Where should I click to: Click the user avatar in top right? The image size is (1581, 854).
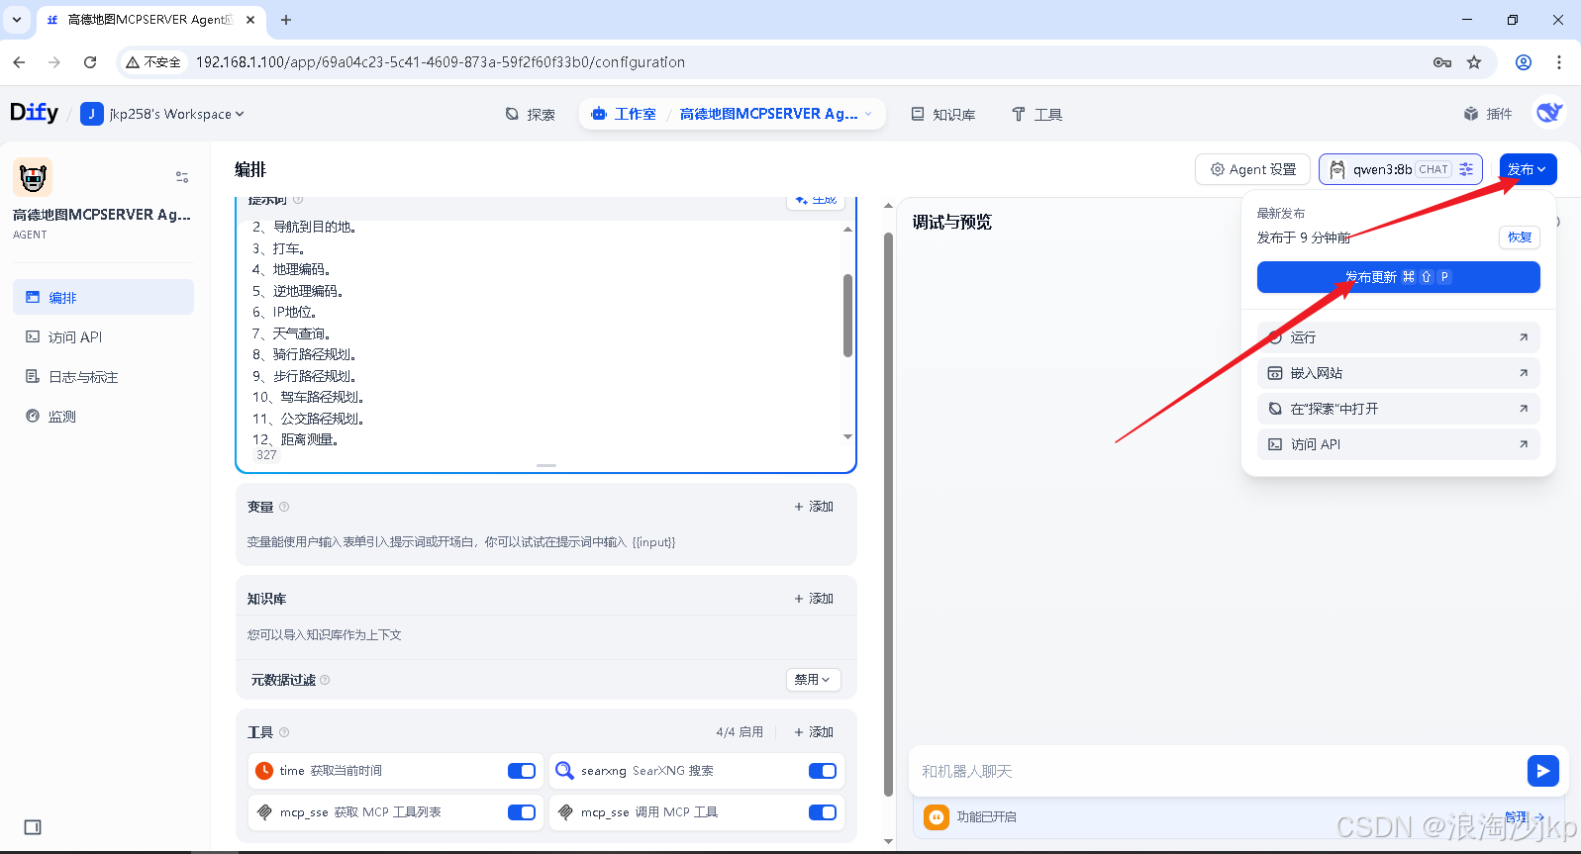click(x=1549, y=113)
